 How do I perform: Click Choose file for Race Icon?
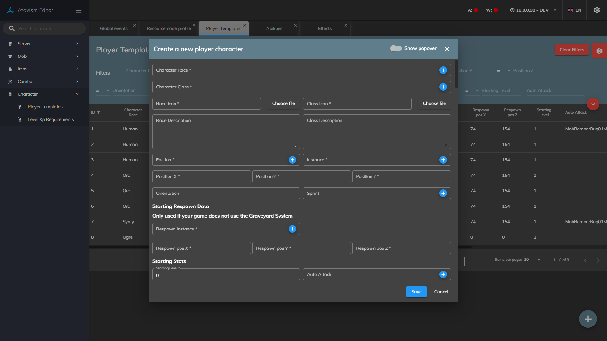[283, 103]
